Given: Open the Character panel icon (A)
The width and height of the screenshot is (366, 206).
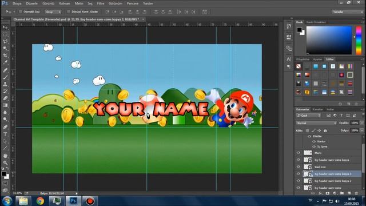Looking at the screenshot, I should click(289, 59).
